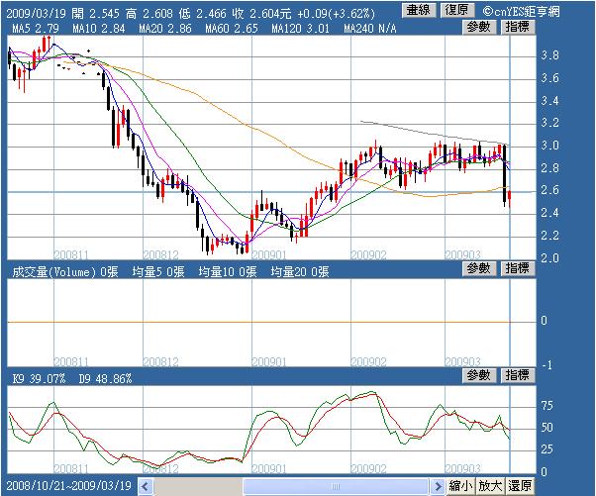Click the 復原 restore button at top
596x496 pixels.
click(457, 10)
